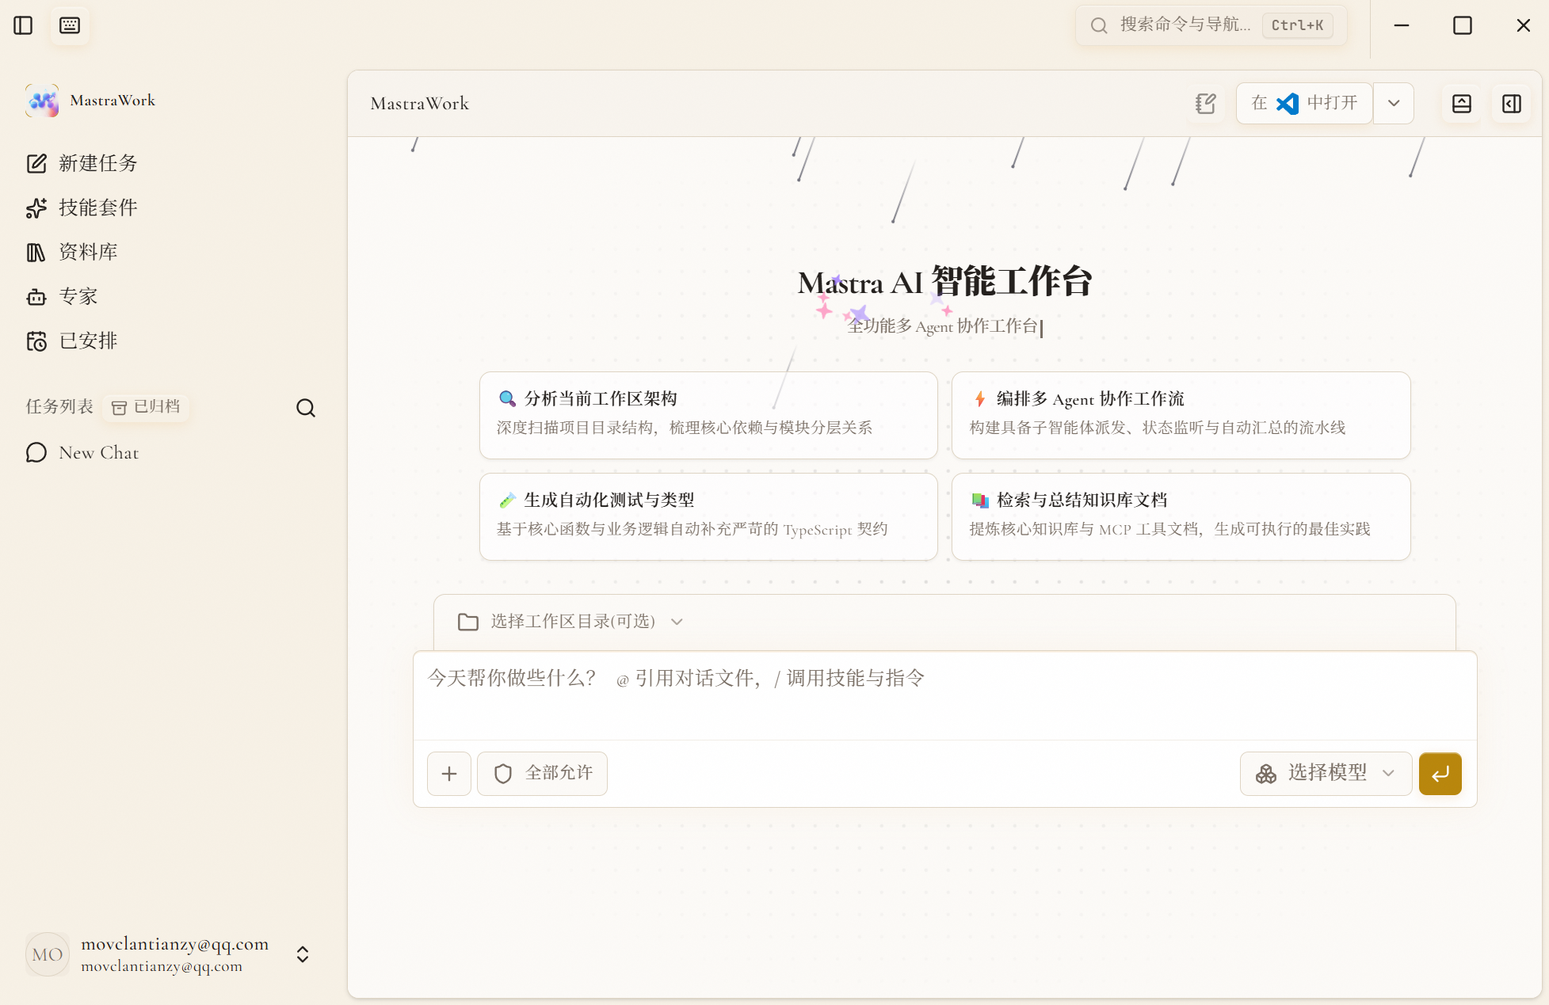
Task: Expand 选择工作区目录 folder dropdown
Action: pos(570,622)
